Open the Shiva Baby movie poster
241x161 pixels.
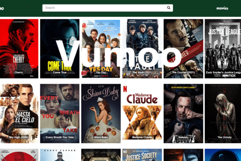(101, 114)
